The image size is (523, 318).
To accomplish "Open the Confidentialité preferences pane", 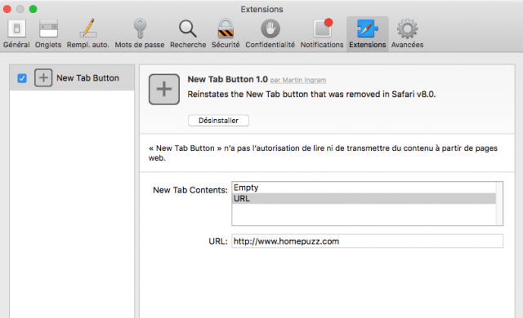I will (270, 34).
